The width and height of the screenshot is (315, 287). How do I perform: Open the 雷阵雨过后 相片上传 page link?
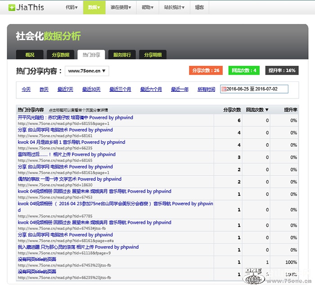pos(67,154)
